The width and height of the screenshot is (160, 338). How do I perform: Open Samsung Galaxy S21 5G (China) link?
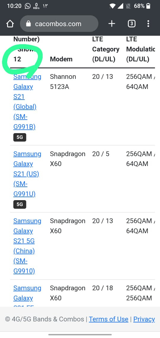[x=27, y=246]
